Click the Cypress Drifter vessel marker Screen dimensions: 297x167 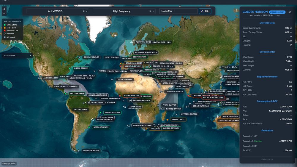click(176, 114)
